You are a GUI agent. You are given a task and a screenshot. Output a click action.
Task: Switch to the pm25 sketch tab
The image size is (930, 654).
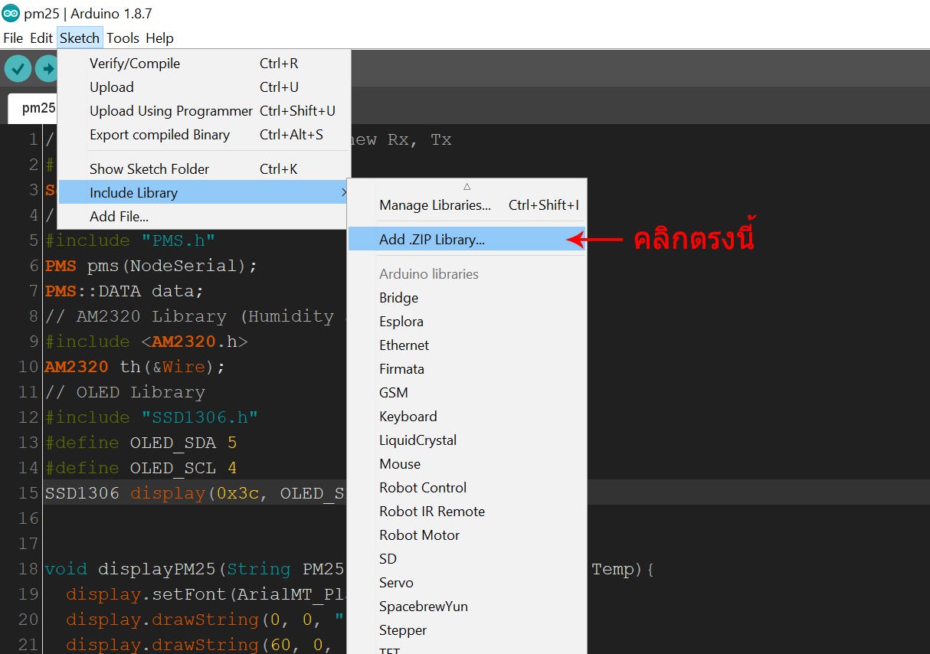(x=32, y=108)
